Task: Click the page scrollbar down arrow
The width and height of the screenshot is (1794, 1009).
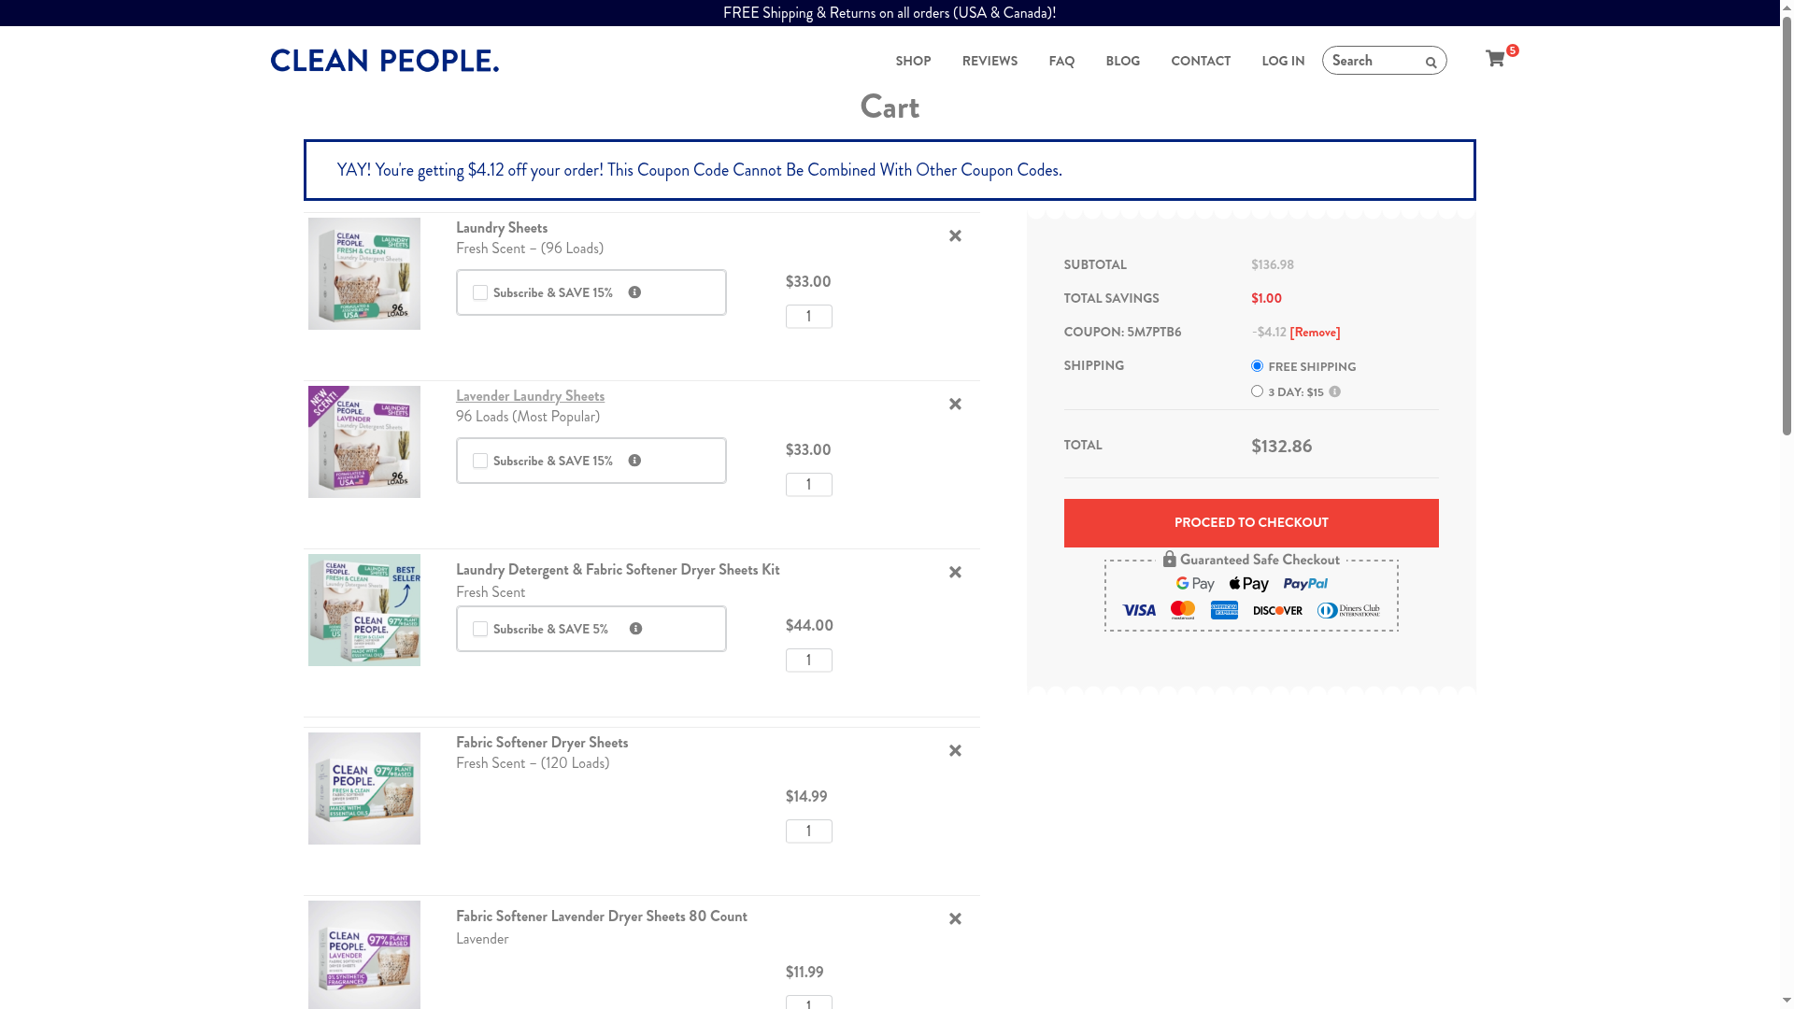Action: 1787,1002
